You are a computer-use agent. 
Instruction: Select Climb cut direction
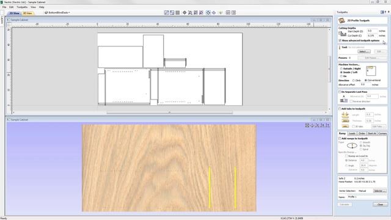(354, 81)
